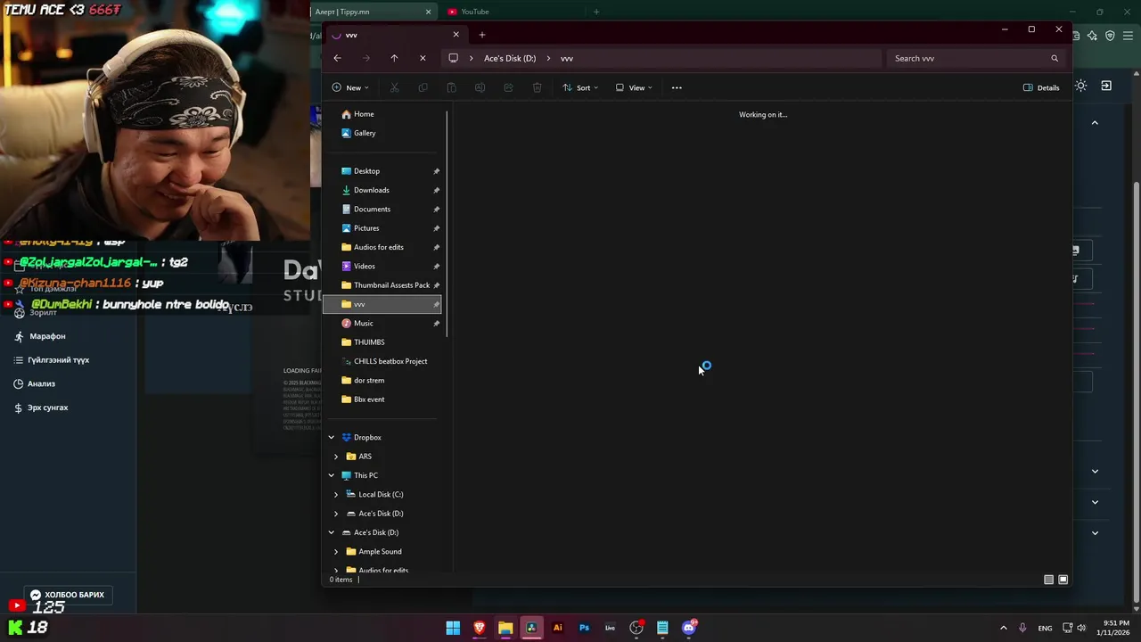Screen dimensions: 1141x642
Task: Open Notepad from taskbar
Action: pyautogui.click(x=662, y=628)
